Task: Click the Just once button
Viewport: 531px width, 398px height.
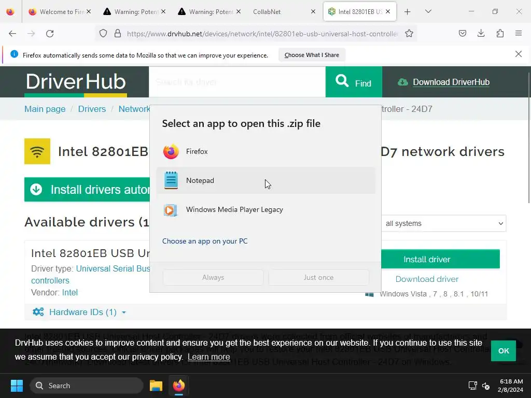Action: point(319,277)
